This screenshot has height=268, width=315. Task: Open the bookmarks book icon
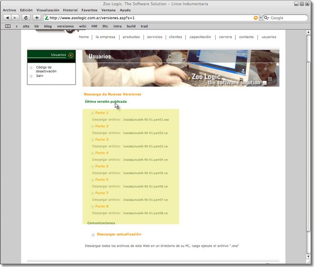pos(8,26)
